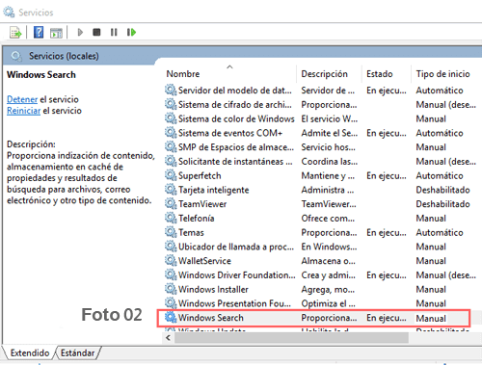Click En ejecu... status of Windows Search
The width and height of the screenshot is (482, 365).
(387, 318)
